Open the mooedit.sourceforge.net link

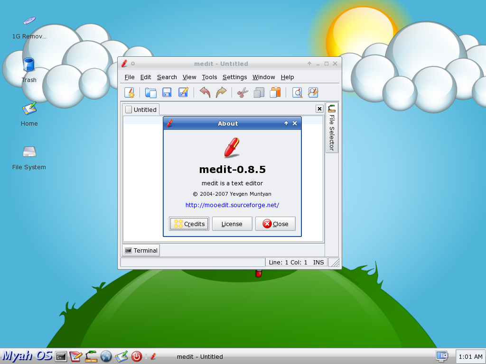pos(232,205)
